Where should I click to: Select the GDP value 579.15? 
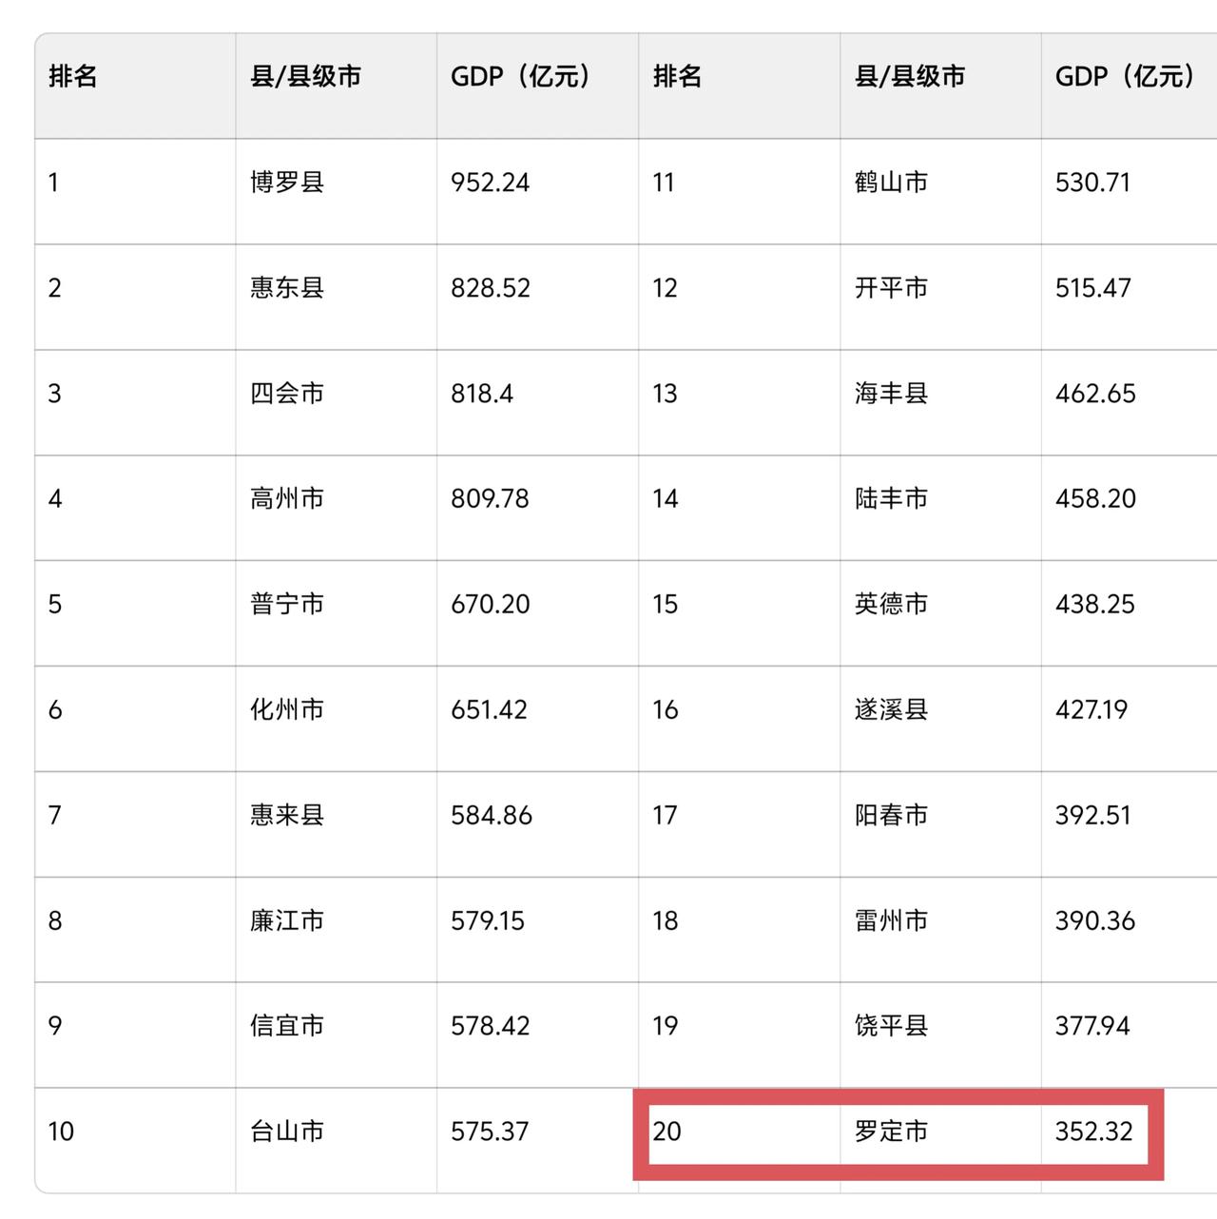[x=488, y=920]
